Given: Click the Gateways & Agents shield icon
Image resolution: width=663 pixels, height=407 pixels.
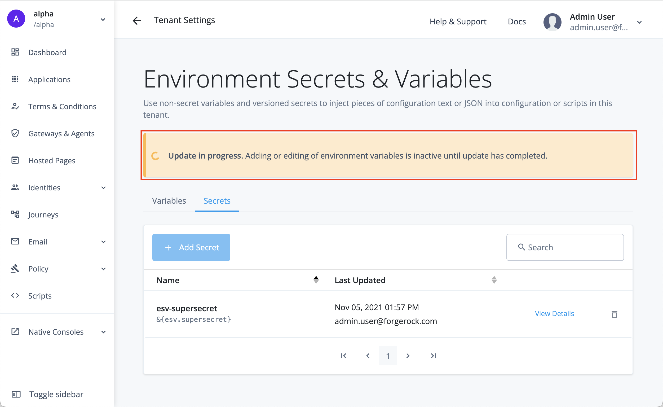Looking at the screenshot, I should click(15, 133).
